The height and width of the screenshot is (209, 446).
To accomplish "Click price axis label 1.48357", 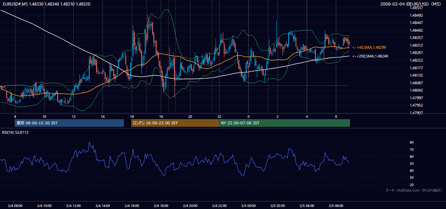I will 416,38.
